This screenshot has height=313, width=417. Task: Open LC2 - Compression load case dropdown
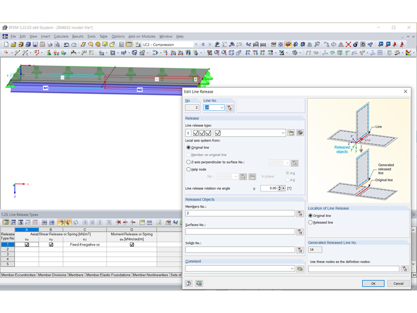point(196,44)
